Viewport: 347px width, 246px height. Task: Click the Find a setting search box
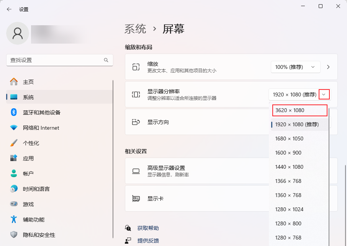[56, 60]
